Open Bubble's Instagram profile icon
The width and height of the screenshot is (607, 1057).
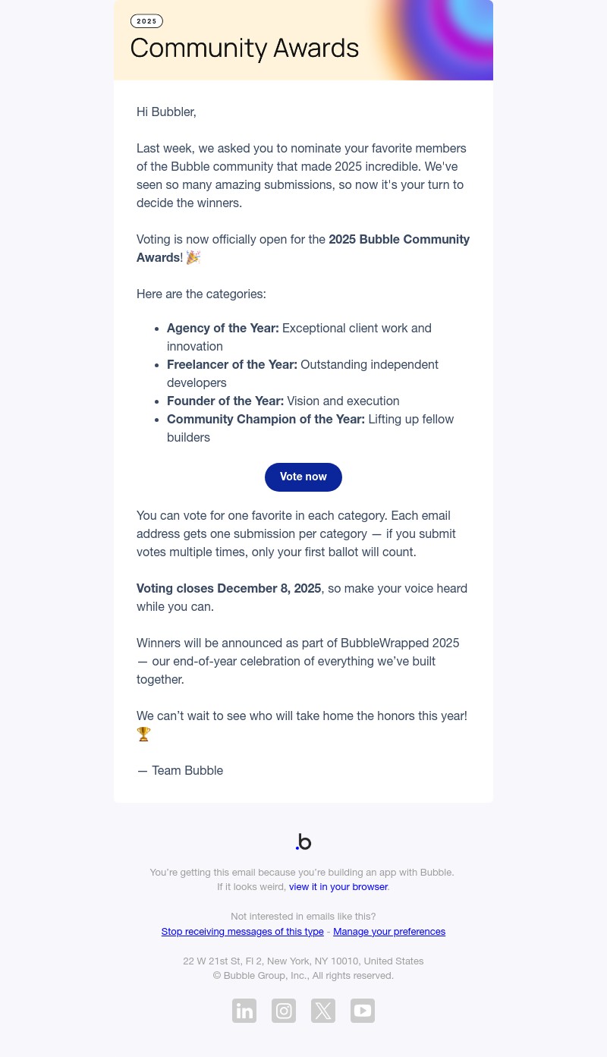click(x=284, y=1011)
